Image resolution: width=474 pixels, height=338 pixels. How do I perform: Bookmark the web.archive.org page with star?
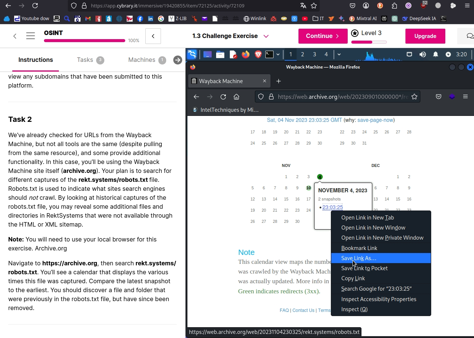tap(414, 97)
